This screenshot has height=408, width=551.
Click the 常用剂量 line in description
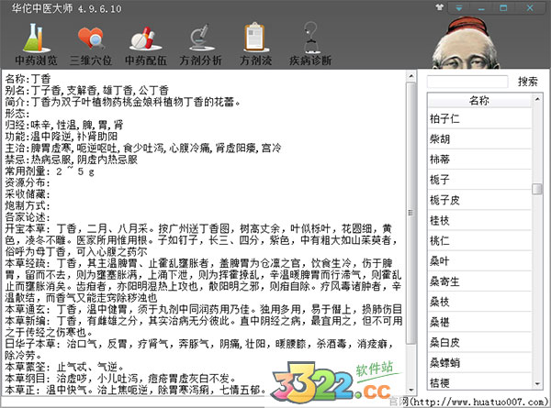tap(50, 171)
